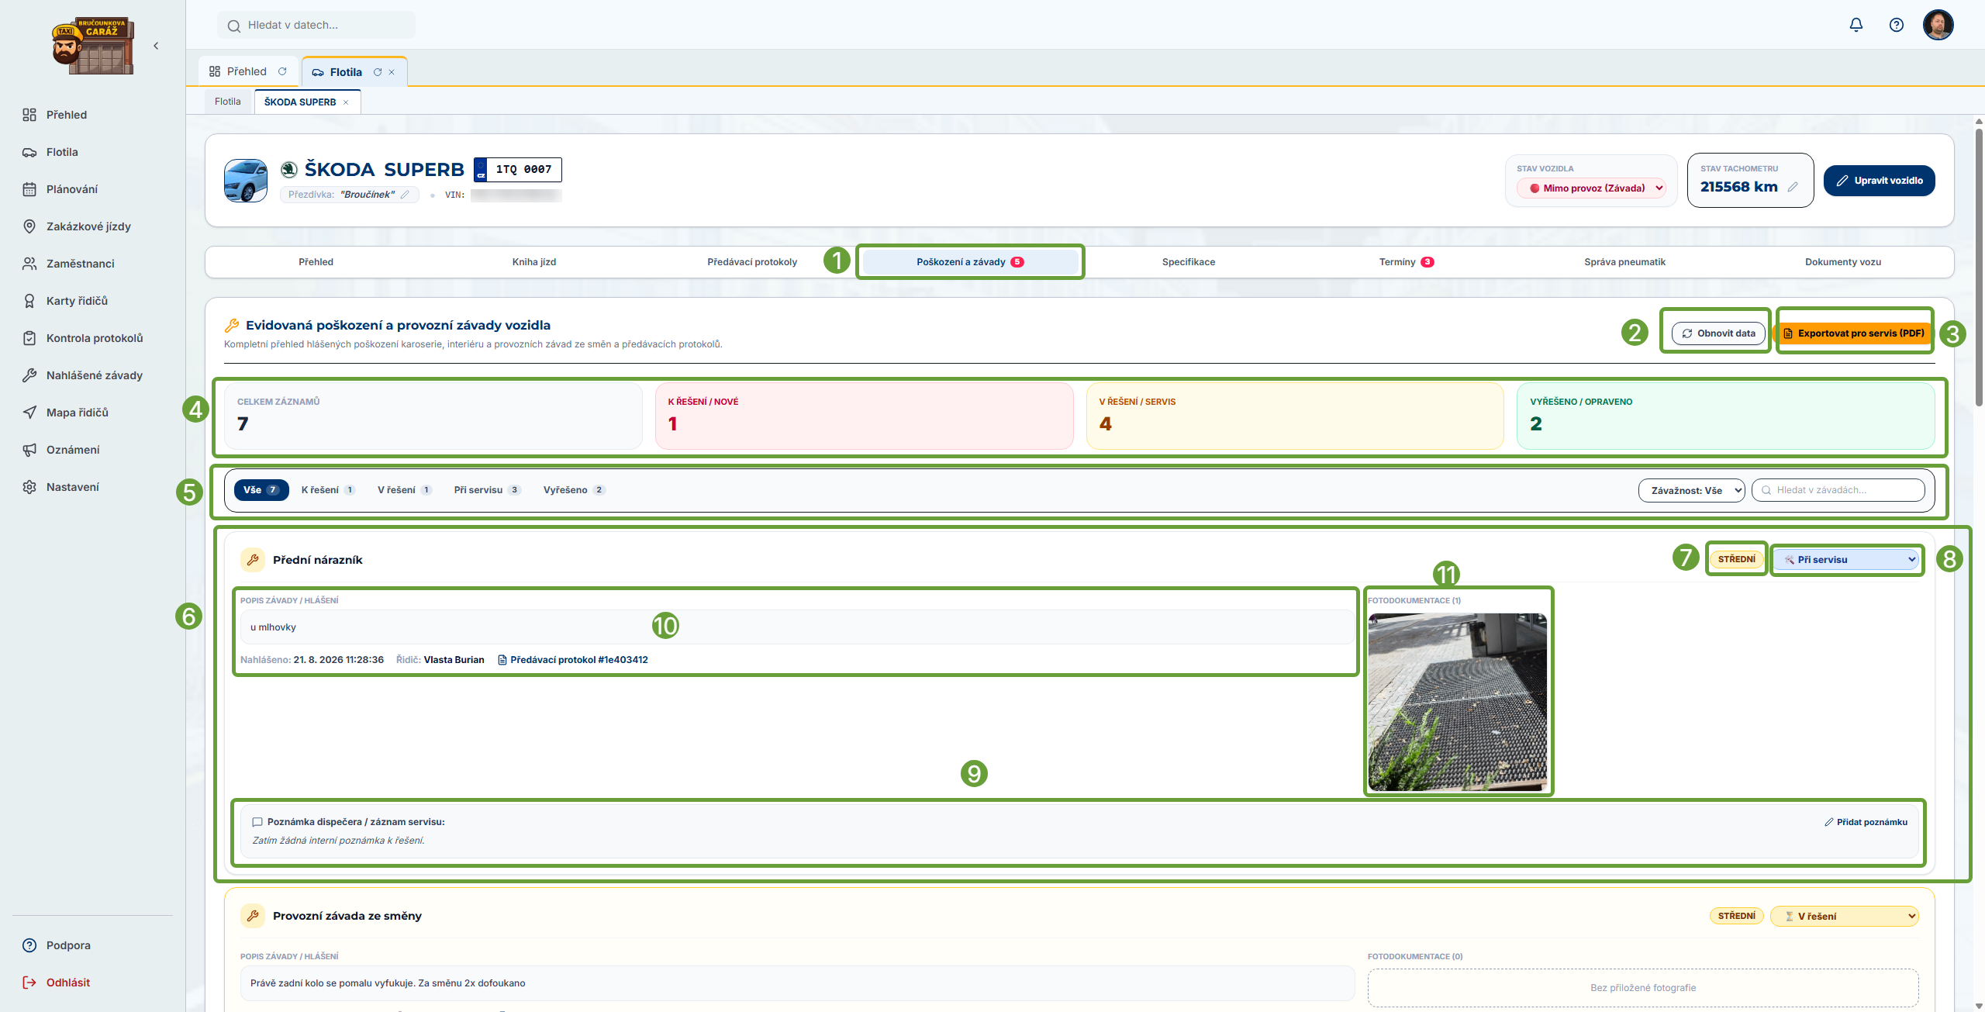Filter by V řešení chip

point(404,490)
